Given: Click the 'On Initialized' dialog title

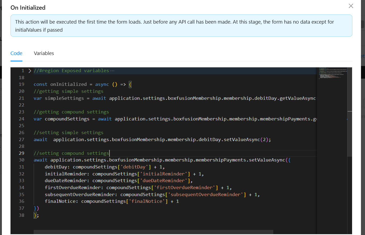Looking at the screenshot, I should (28, 8).
